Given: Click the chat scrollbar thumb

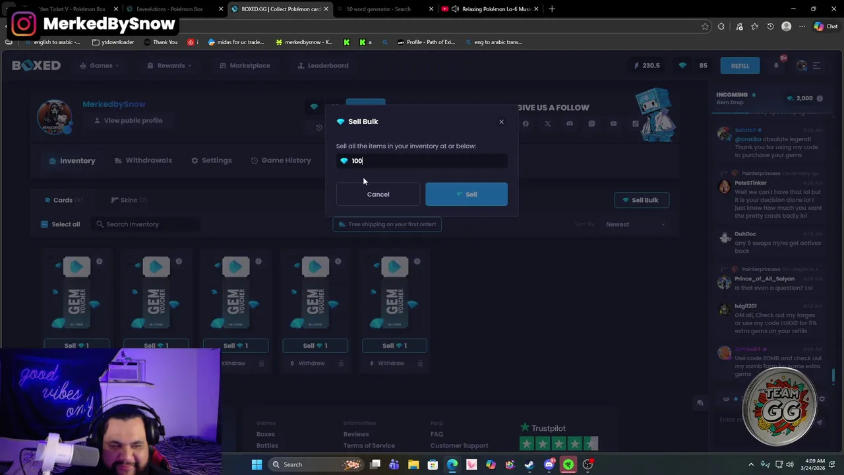Looking at the screenshot, I should (833, 375).
